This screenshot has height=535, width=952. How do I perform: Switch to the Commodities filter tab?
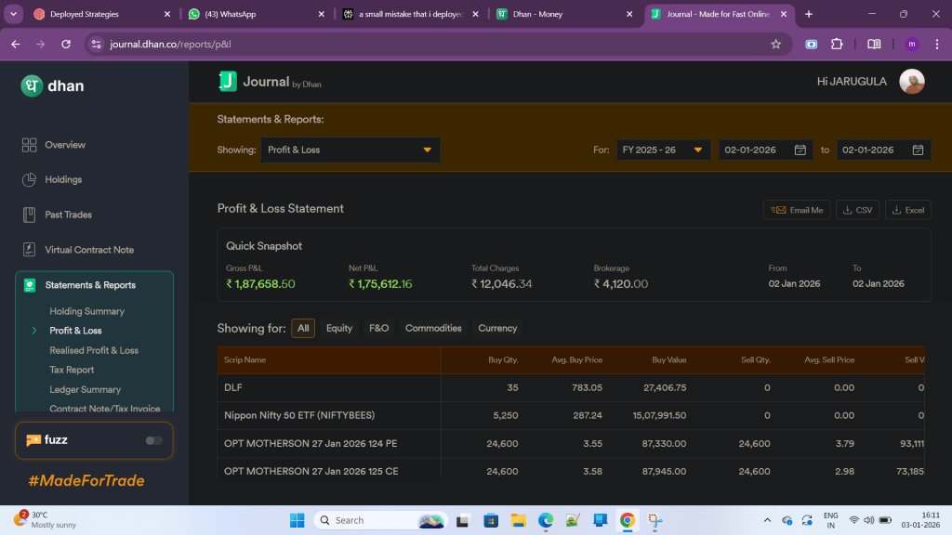click(433, 328)
